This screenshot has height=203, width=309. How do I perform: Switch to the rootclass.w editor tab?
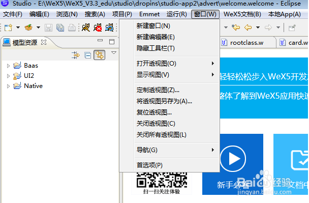click(x=248, y=43)
